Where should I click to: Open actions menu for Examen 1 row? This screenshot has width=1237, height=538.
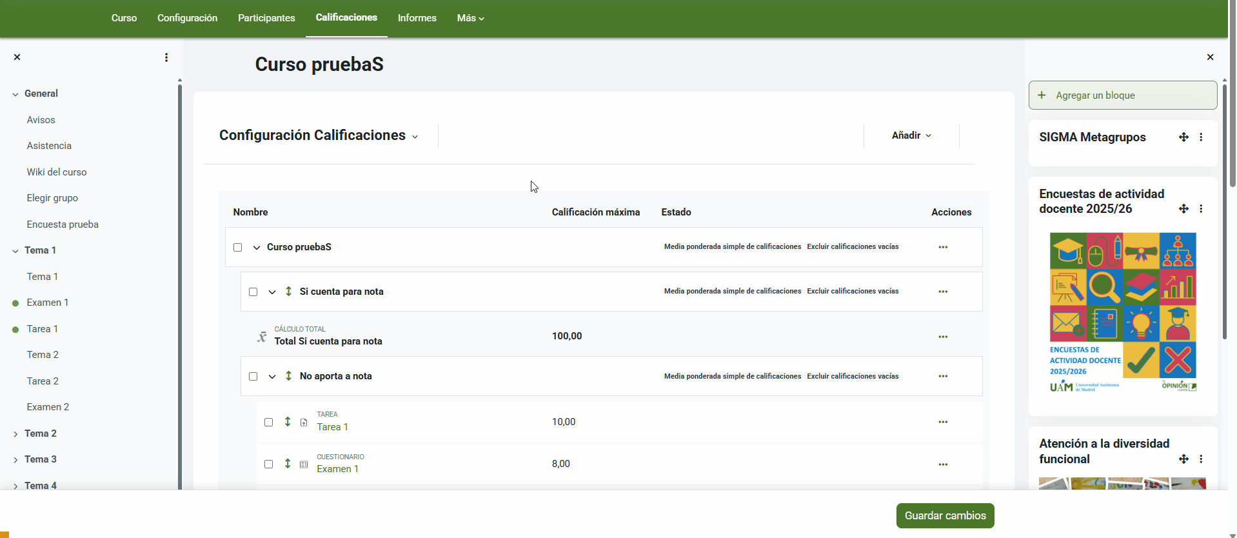pyautogui.click(x=943, y=464)
